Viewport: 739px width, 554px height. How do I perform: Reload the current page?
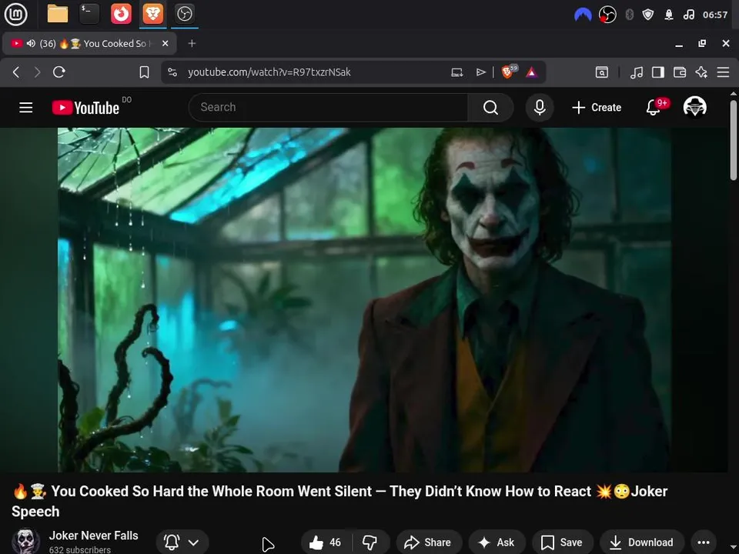(59, 72)
